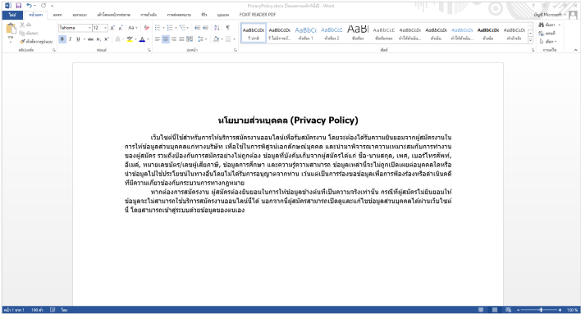Click the Select button in editing group
581x314 pixels.
pos(548,42)
